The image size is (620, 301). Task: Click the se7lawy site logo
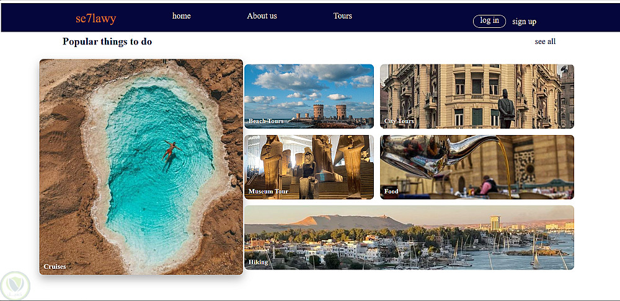pos(95,19)
